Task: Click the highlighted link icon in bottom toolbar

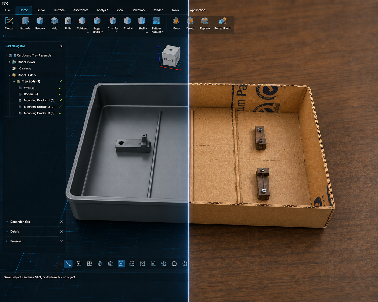Action: [68, 264]
